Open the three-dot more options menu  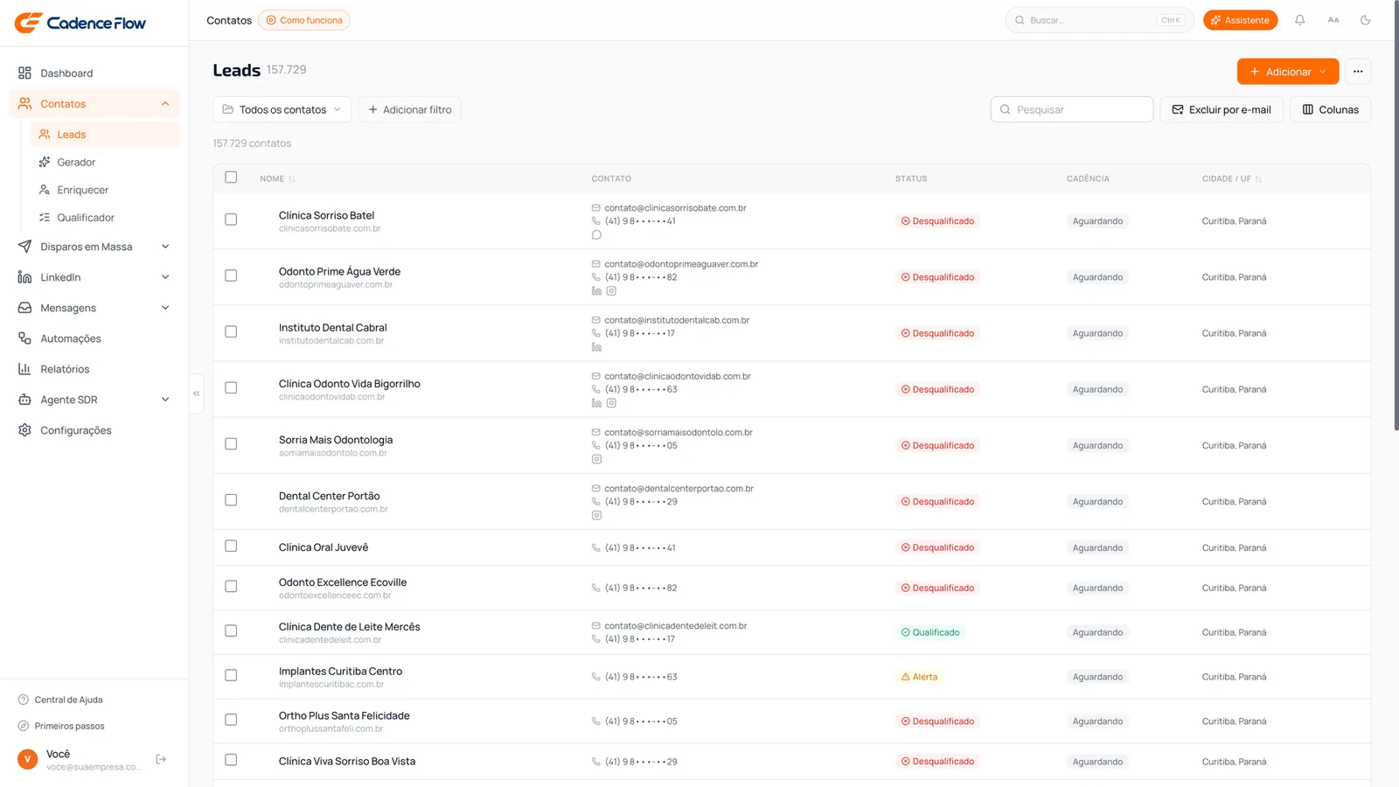tap(1358, 72)
